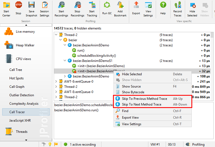Image resolution: width=215 pixels, height=147 pixels.
Task: Click the flag icon in status bar
Action: pyautogui.click(x=56, y=144)
